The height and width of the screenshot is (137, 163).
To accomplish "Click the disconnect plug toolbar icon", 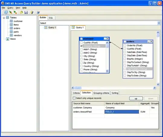I will tap(15, 12).
